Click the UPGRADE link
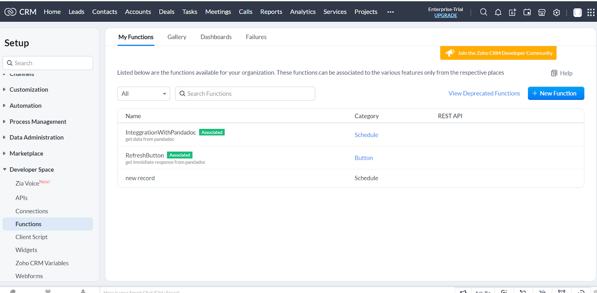Viewport: 597px width, 293px height. pos(446,15)
